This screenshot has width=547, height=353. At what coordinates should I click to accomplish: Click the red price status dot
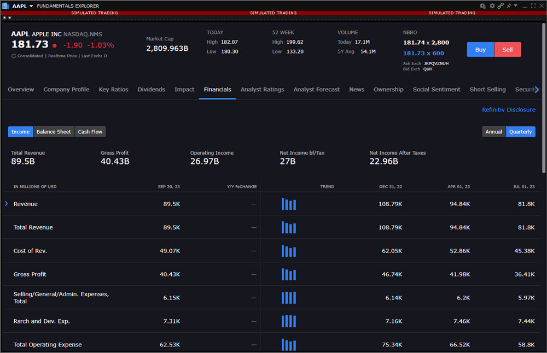pyautogui.click(x=55, y=46)
